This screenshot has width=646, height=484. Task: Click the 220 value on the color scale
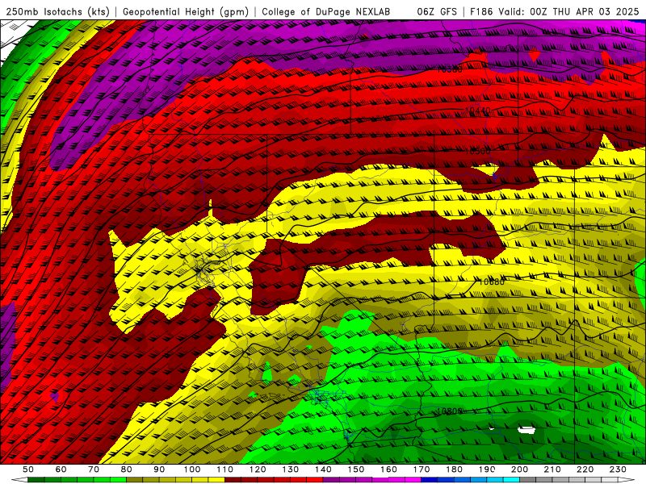click(x=585, y=469)
